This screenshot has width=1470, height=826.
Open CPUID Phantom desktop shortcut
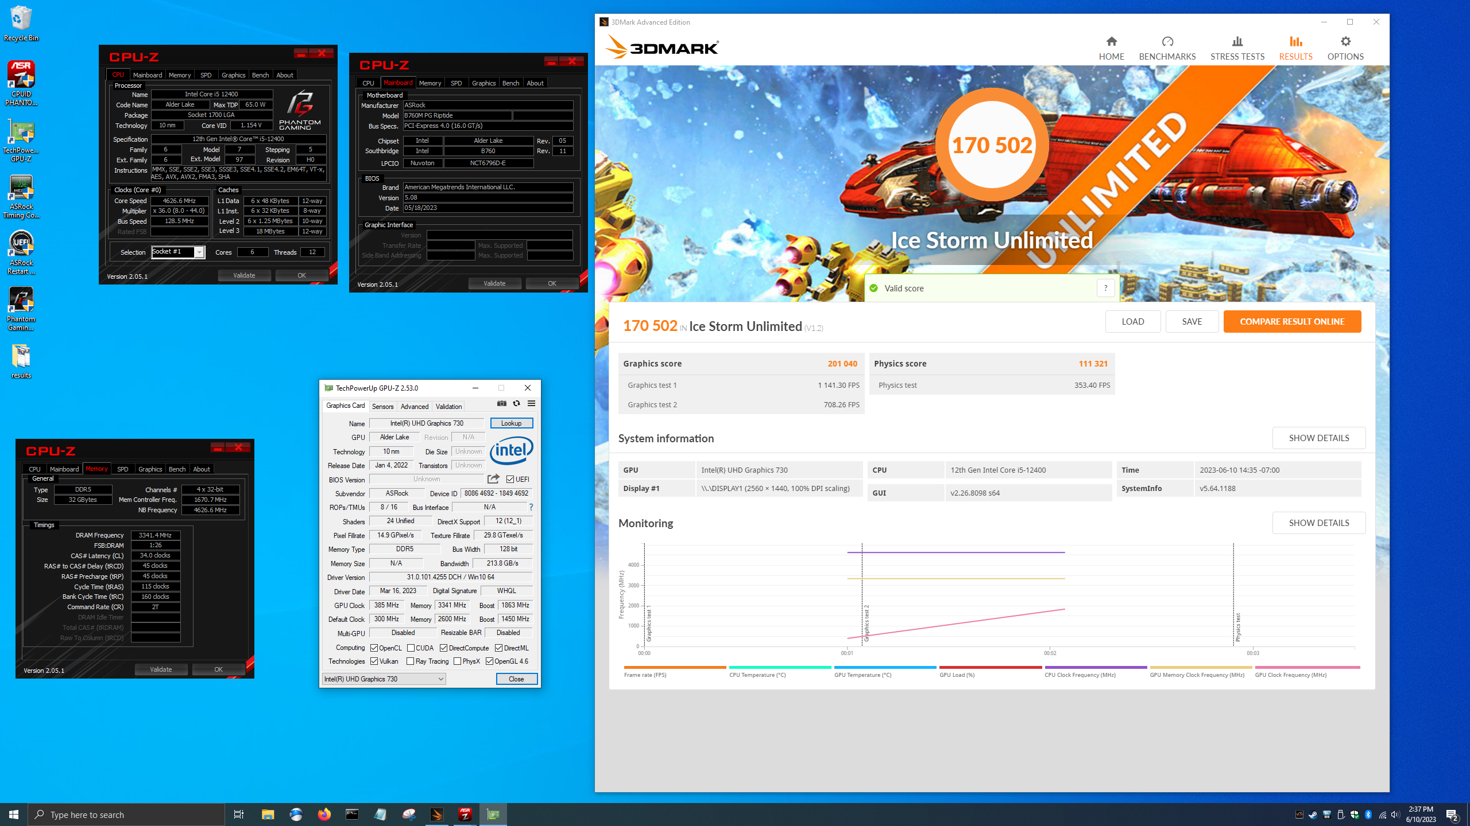coord(21,84)
